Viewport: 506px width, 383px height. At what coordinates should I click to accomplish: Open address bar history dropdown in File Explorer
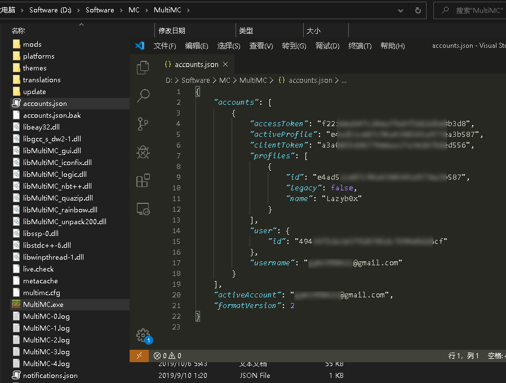[x=401, y=10]
